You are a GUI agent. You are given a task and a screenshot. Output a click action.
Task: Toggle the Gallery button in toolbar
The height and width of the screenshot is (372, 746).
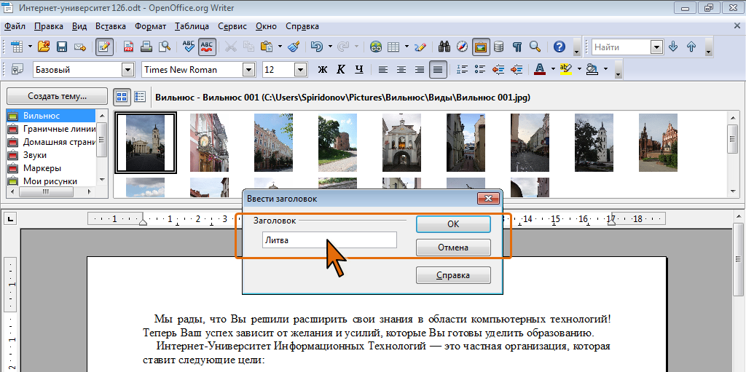pyautogui.click(x=480, y=47)
